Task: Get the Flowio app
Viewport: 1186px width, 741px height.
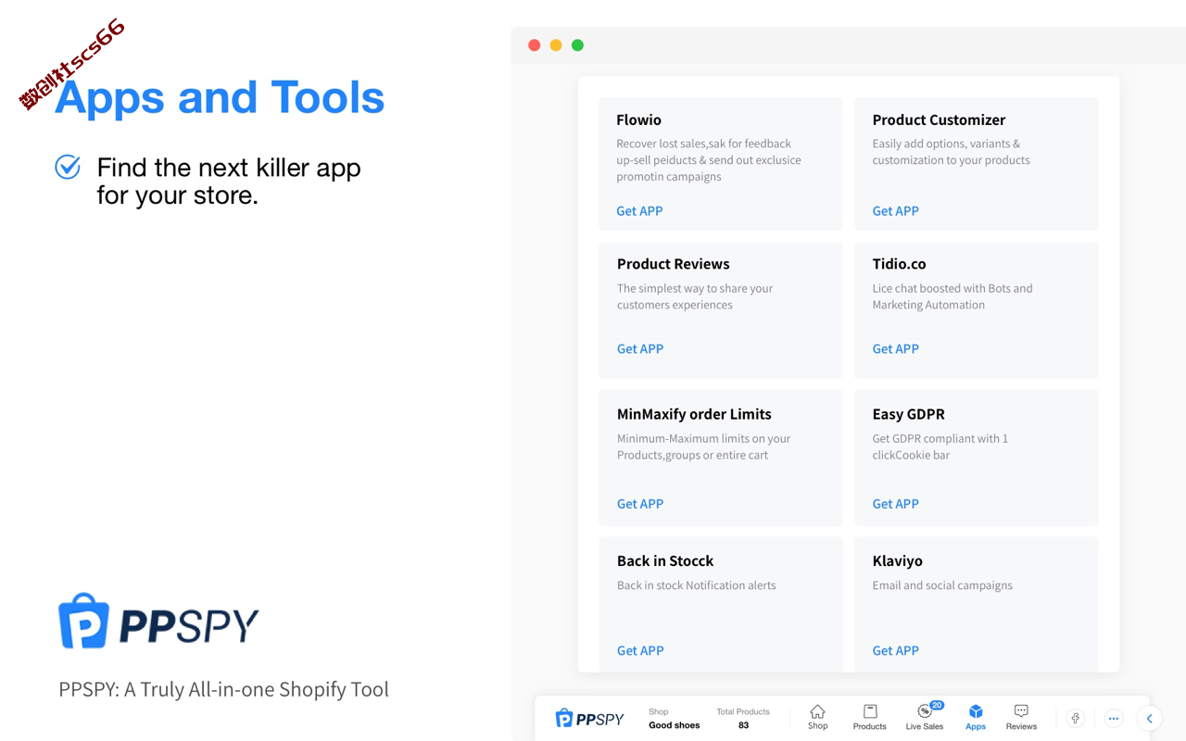Action: point(639,210)
